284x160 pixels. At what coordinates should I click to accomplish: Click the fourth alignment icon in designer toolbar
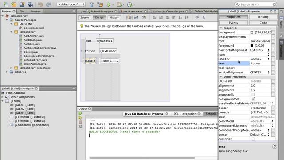(x=174, y=17)
